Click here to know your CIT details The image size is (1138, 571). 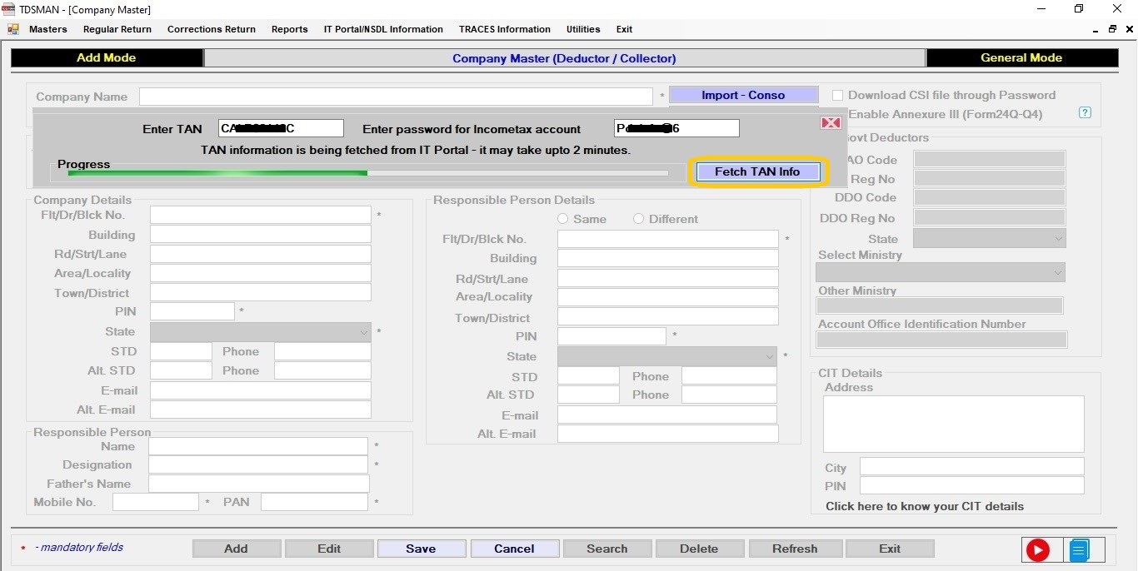924,506
